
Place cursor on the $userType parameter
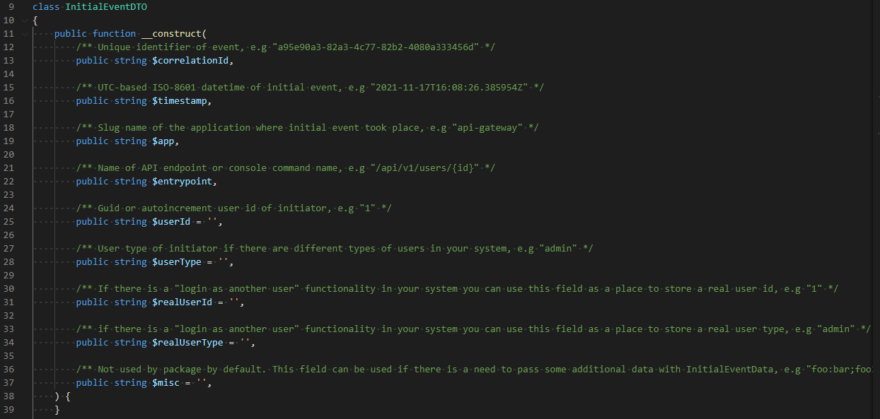click(x=178, y=262)
